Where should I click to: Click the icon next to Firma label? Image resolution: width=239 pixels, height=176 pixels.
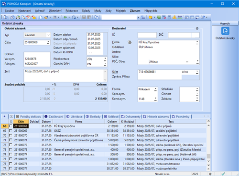point(130,42)
